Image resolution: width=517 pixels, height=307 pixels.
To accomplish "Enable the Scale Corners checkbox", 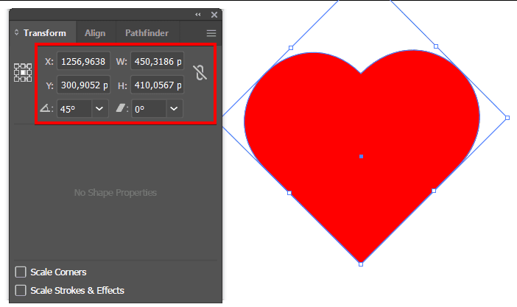I will point(21,272).
